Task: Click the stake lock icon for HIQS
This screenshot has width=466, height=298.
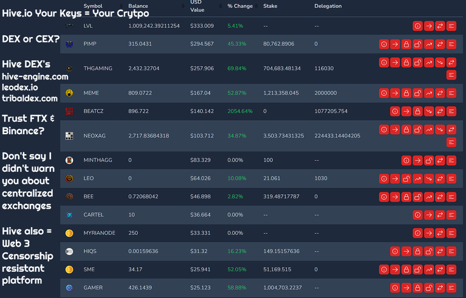Action: click(417, 252)
